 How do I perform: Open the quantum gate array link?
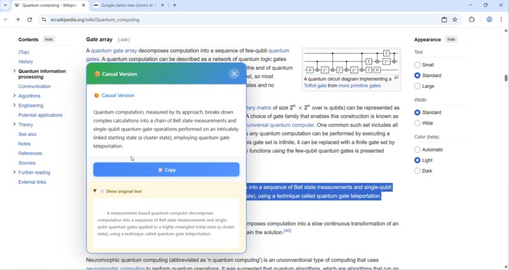tap(114, 51)
